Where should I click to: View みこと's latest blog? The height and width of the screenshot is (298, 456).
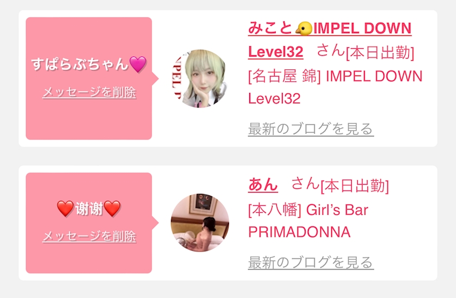click(x=311, y=129)
